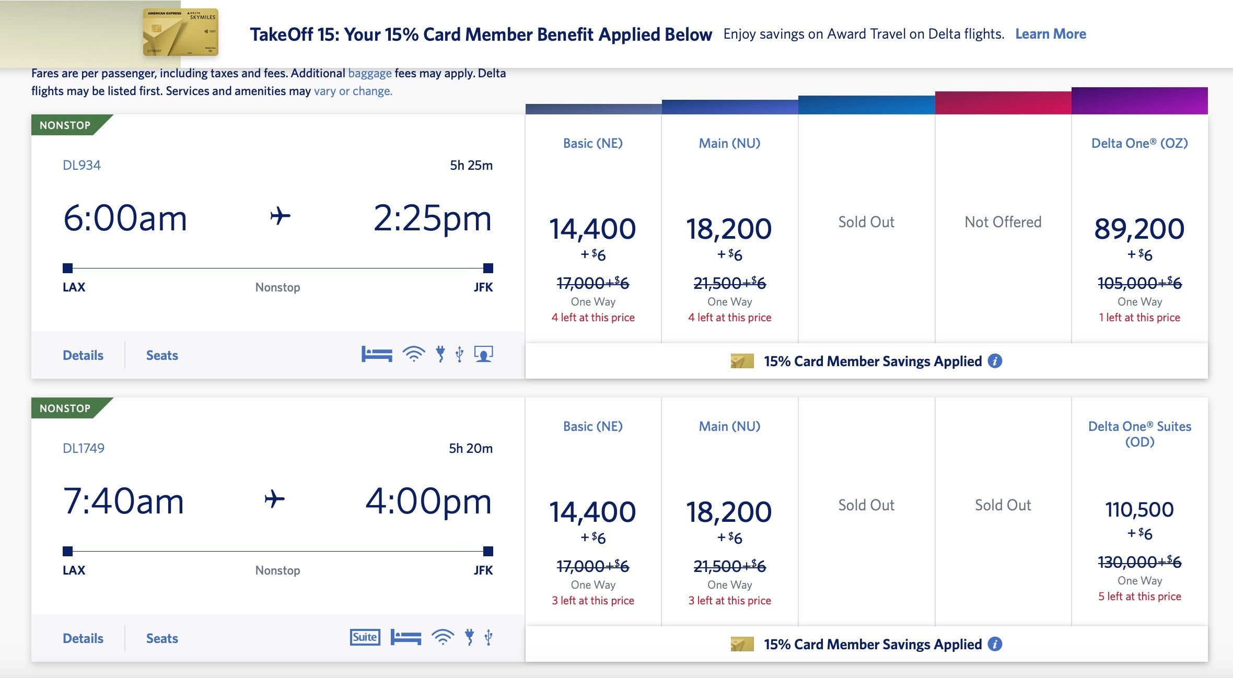Choose Delta One Suites 110,500 miles fare
This screenshot has height=678, width=1233.
click(1139, 510)
